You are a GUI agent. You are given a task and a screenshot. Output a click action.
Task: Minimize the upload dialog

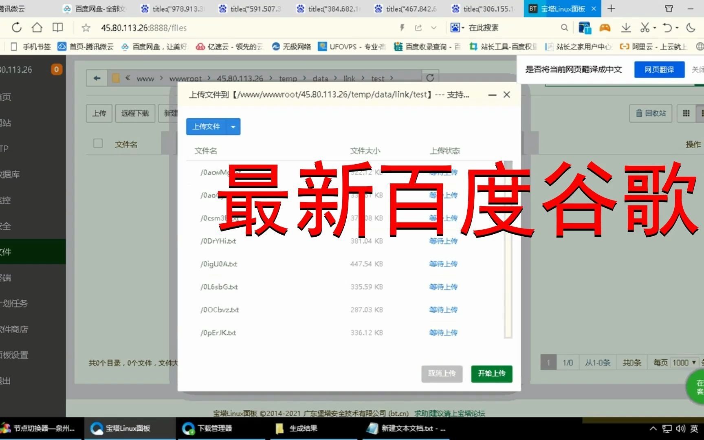tap(492, 95)
